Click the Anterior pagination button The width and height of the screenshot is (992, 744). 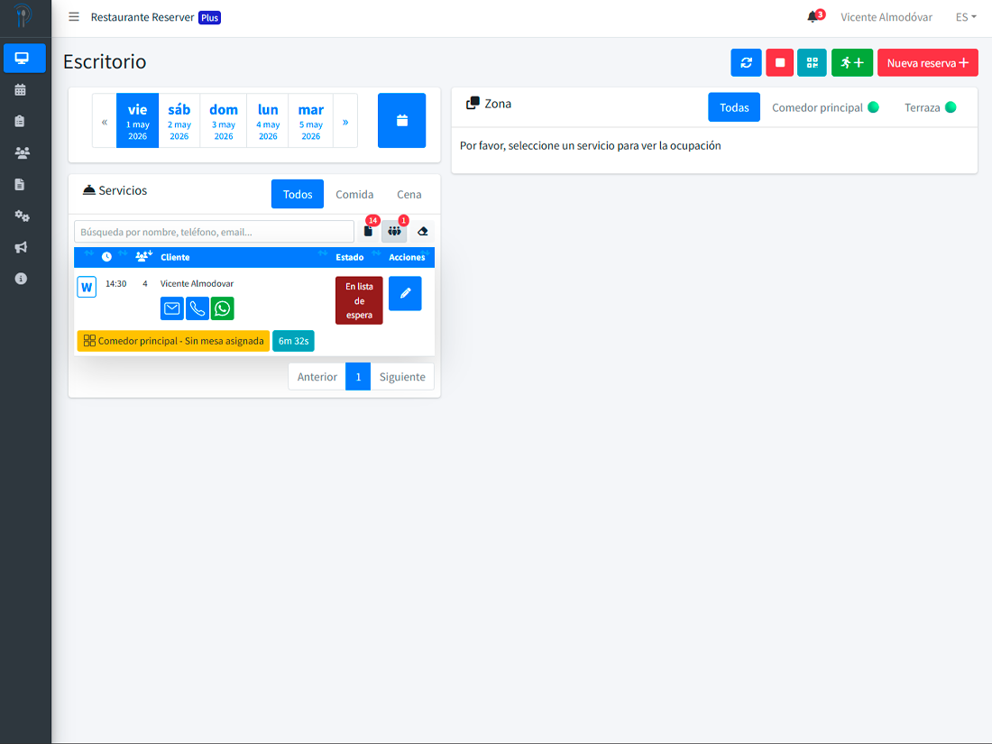click(x=317, y=376)
